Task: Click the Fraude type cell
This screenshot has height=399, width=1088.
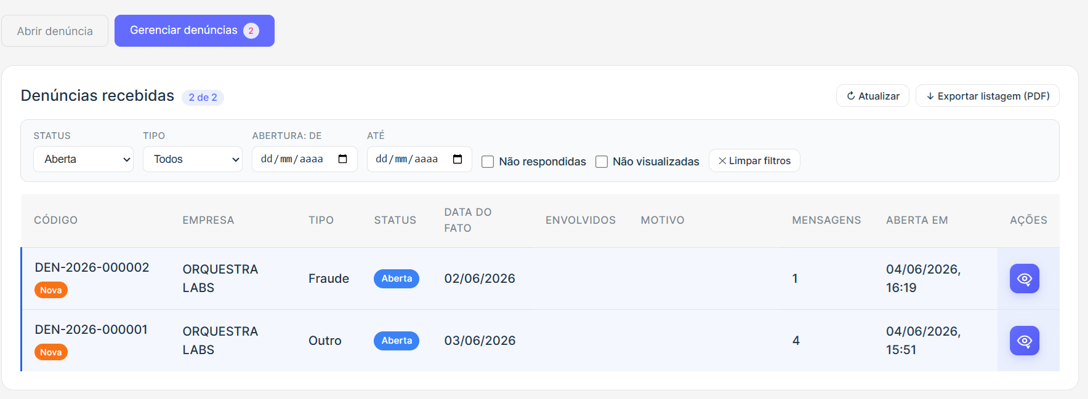Action: tap(329, 279)
